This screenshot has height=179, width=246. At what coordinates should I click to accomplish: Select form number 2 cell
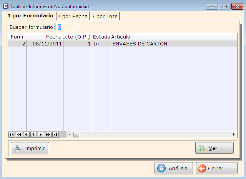pyautogui.click(x=17, y=43)
